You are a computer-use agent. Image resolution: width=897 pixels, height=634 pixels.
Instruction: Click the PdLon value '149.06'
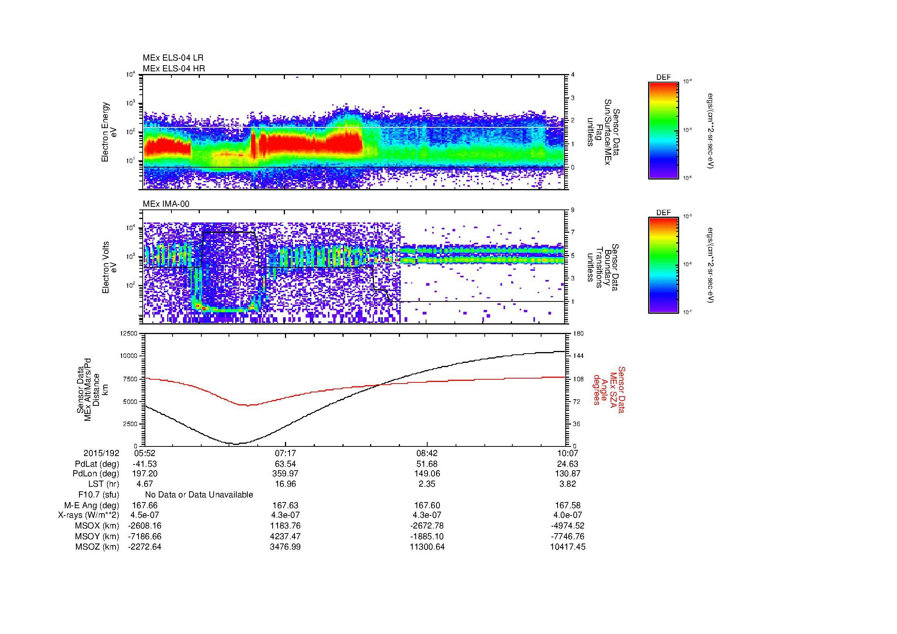(427, 473)
